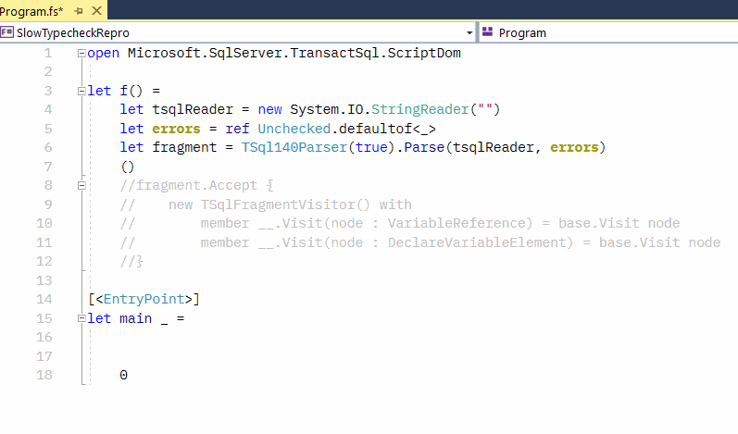This screenshot has height=434, width=738.
Task: Collapse the open statement outline on line 1
Action: [x=81, y=53]
